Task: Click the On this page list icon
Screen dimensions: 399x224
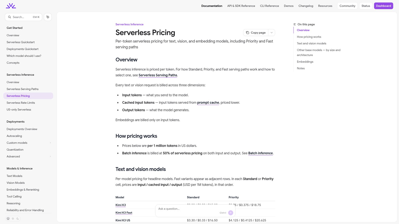Action: tap(295, 24)
